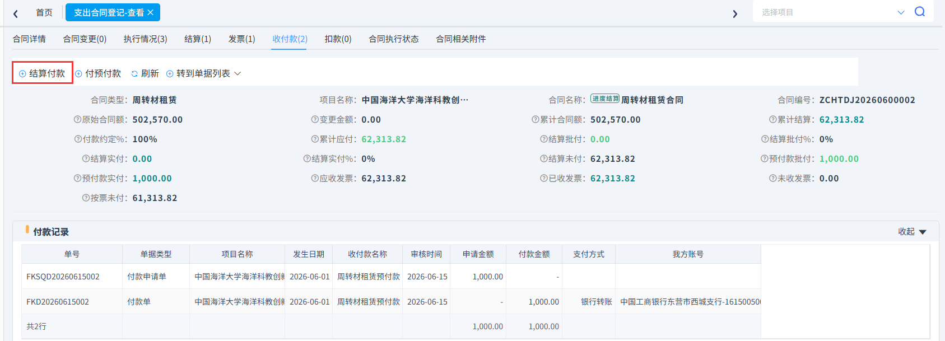
Task: Click the 刷新 refresh button
Action: pos(145,73)
